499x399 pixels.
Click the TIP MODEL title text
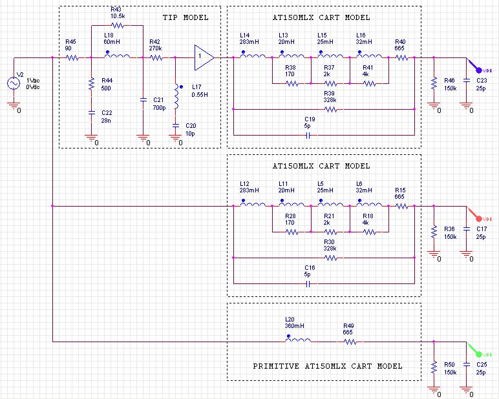(x=186, y=17)
